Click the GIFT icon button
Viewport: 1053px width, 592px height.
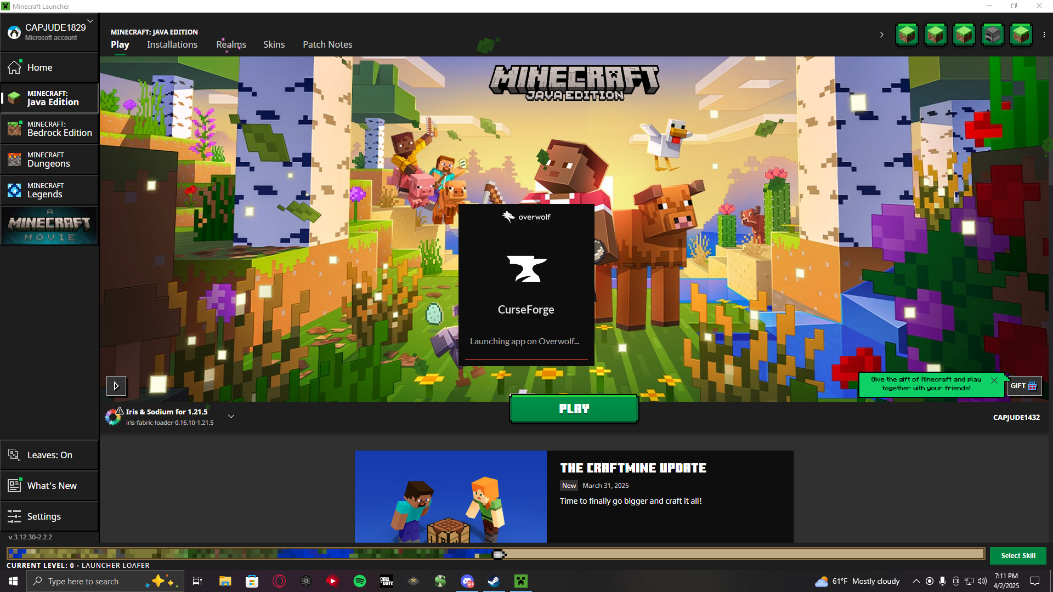1024,386
